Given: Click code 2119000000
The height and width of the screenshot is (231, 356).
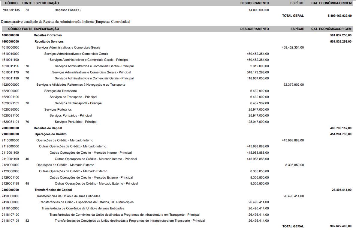Looking at the screenshot, I should click(x=10, y=146).
